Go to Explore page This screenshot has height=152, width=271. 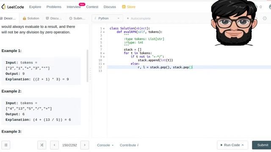coord(35,7)
